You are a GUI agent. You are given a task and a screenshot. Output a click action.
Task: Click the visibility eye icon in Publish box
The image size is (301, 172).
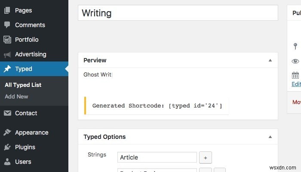pyautogui.click(x=295, y=61)
